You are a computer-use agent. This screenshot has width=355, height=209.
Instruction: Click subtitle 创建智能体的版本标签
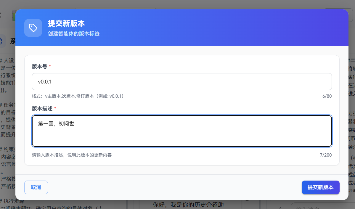pos(74,33)
